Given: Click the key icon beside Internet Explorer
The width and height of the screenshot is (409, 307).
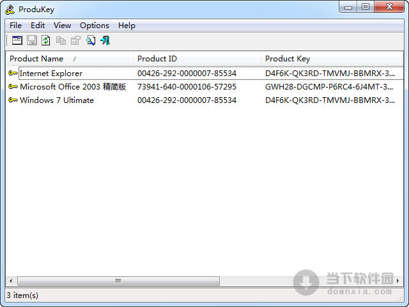Looking at the screenshot, I should 13,73.
